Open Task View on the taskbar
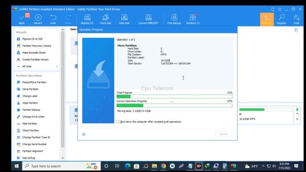 (117, 166)
